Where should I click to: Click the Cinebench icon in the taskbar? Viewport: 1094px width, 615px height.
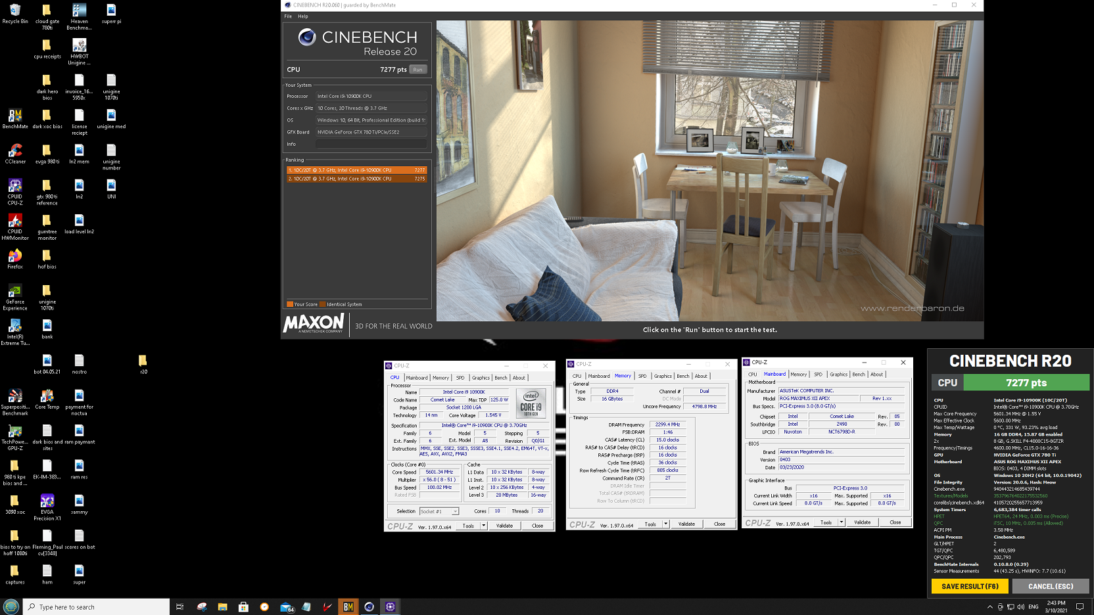tap(369, 606)
